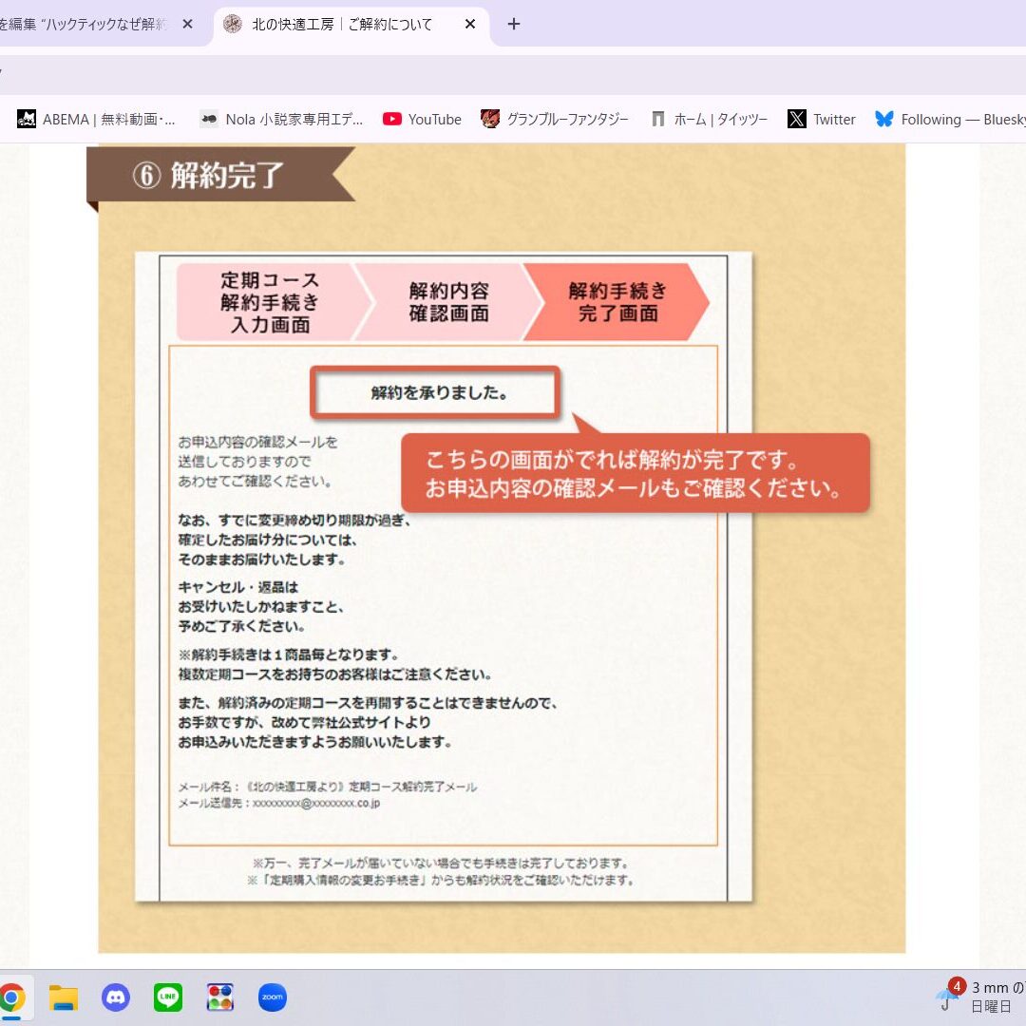Click the Bluesky butterfly favicon
This screenshot has width=1026, height=1026.
[x=884, y=119]
